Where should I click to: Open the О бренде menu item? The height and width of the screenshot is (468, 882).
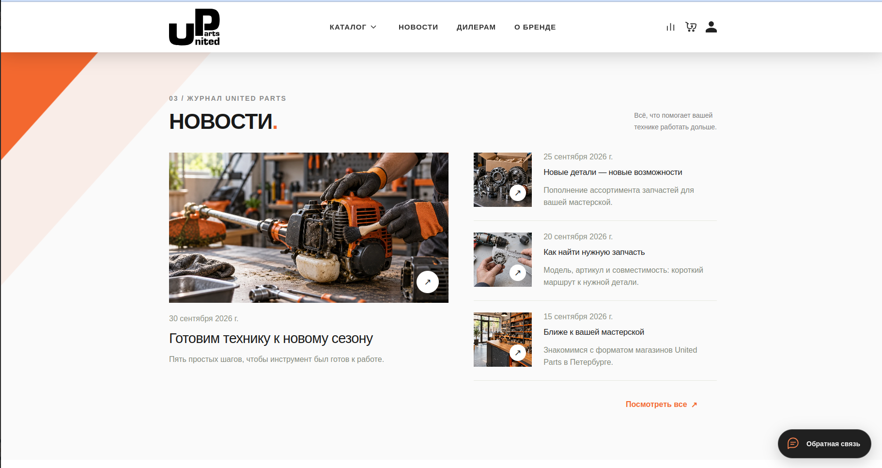click(535, 27)
